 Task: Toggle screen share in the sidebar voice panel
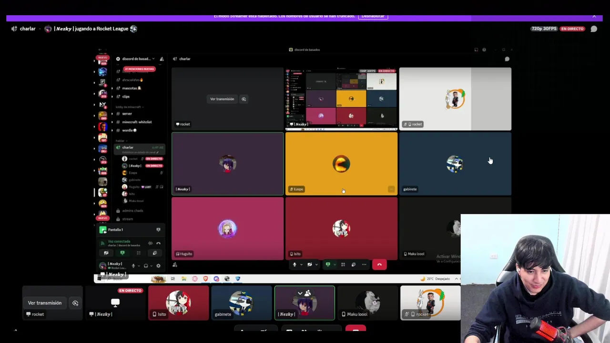122,253
